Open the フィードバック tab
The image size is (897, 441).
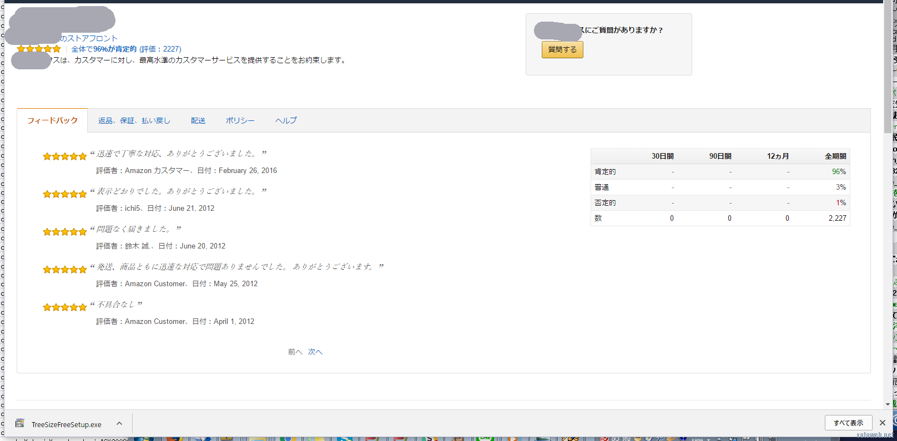(x=52, y=120)
